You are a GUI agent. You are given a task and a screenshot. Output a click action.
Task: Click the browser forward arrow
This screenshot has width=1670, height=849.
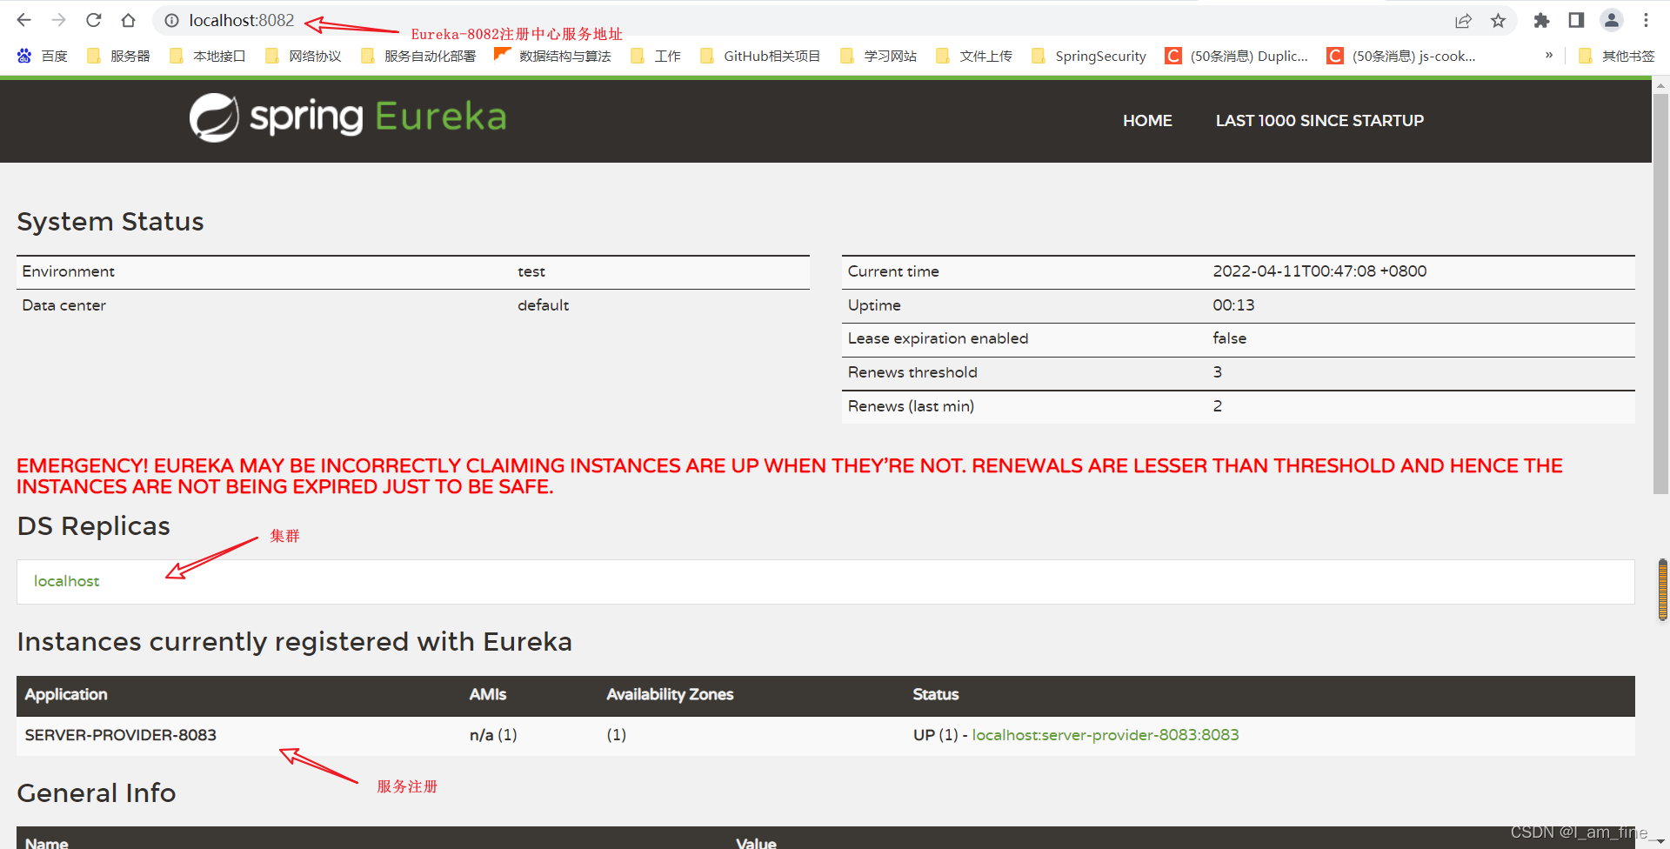58,20
